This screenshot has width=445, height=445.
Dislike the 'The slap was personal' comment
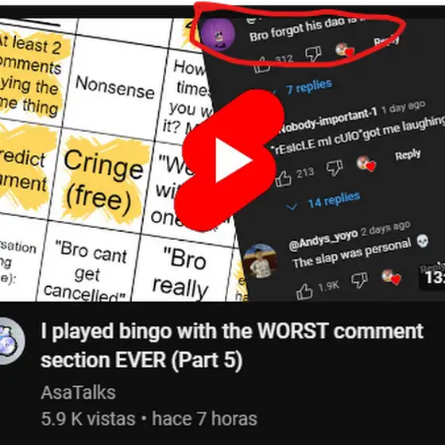pos(359,280)
